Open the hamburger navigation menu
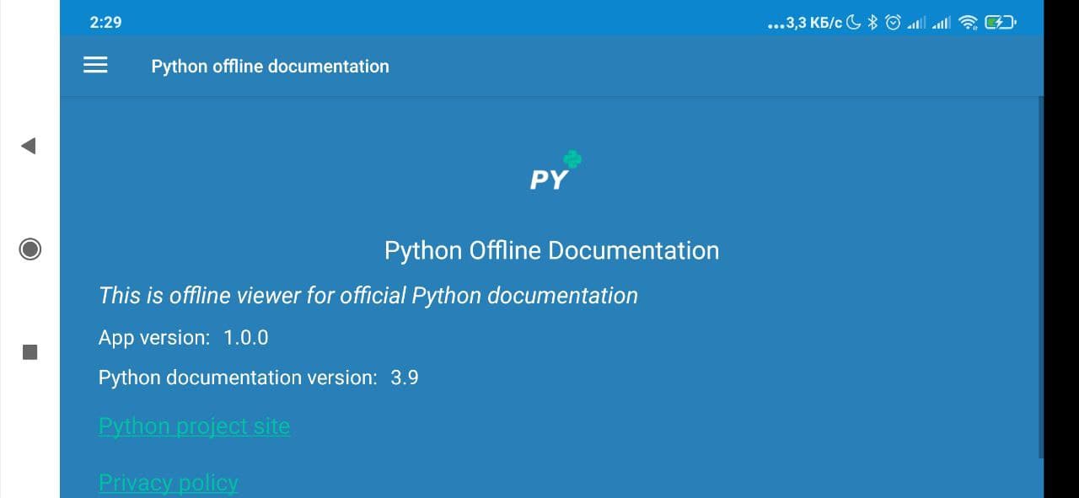The width and height of the screenshot is (1079, 498). (x=95, y=66)
